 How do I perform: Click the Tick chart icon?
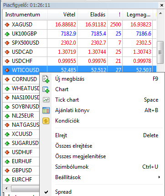point(46,100)
